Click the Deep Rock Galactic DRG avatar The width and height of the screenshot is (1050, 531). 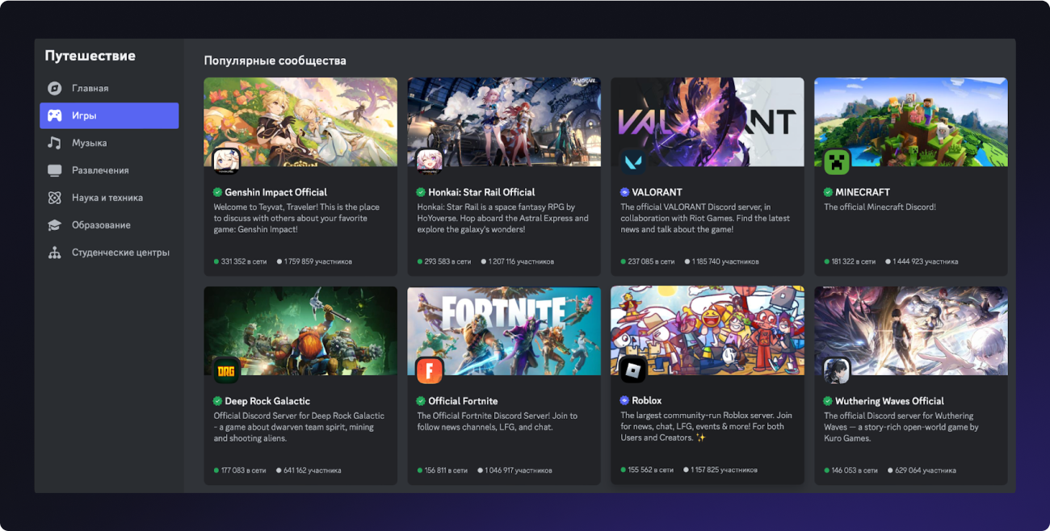click(x=226, y=370)
